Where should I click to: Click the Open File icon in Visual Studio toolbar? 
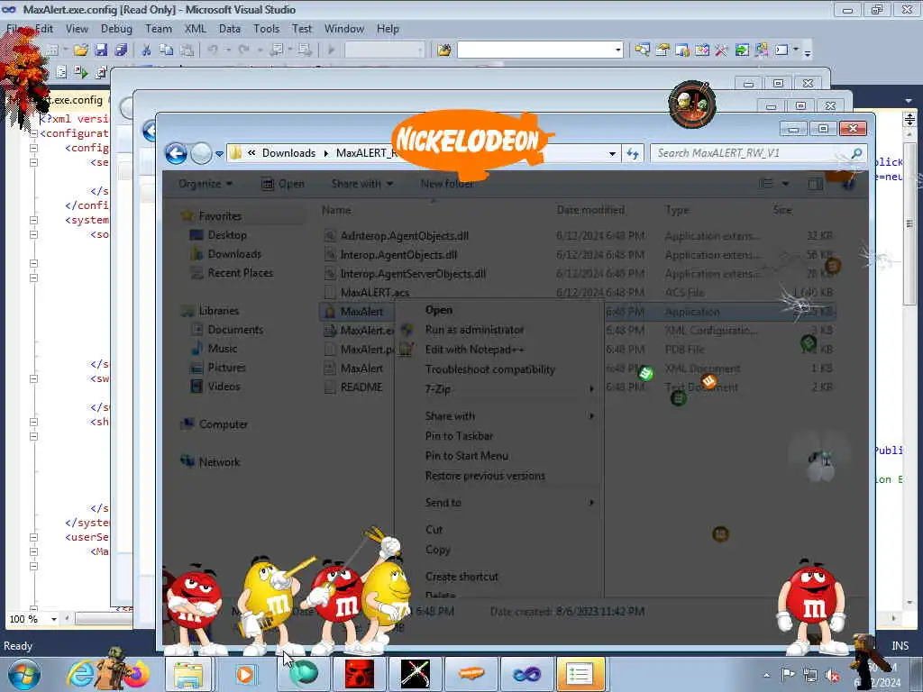pos(80,50)
